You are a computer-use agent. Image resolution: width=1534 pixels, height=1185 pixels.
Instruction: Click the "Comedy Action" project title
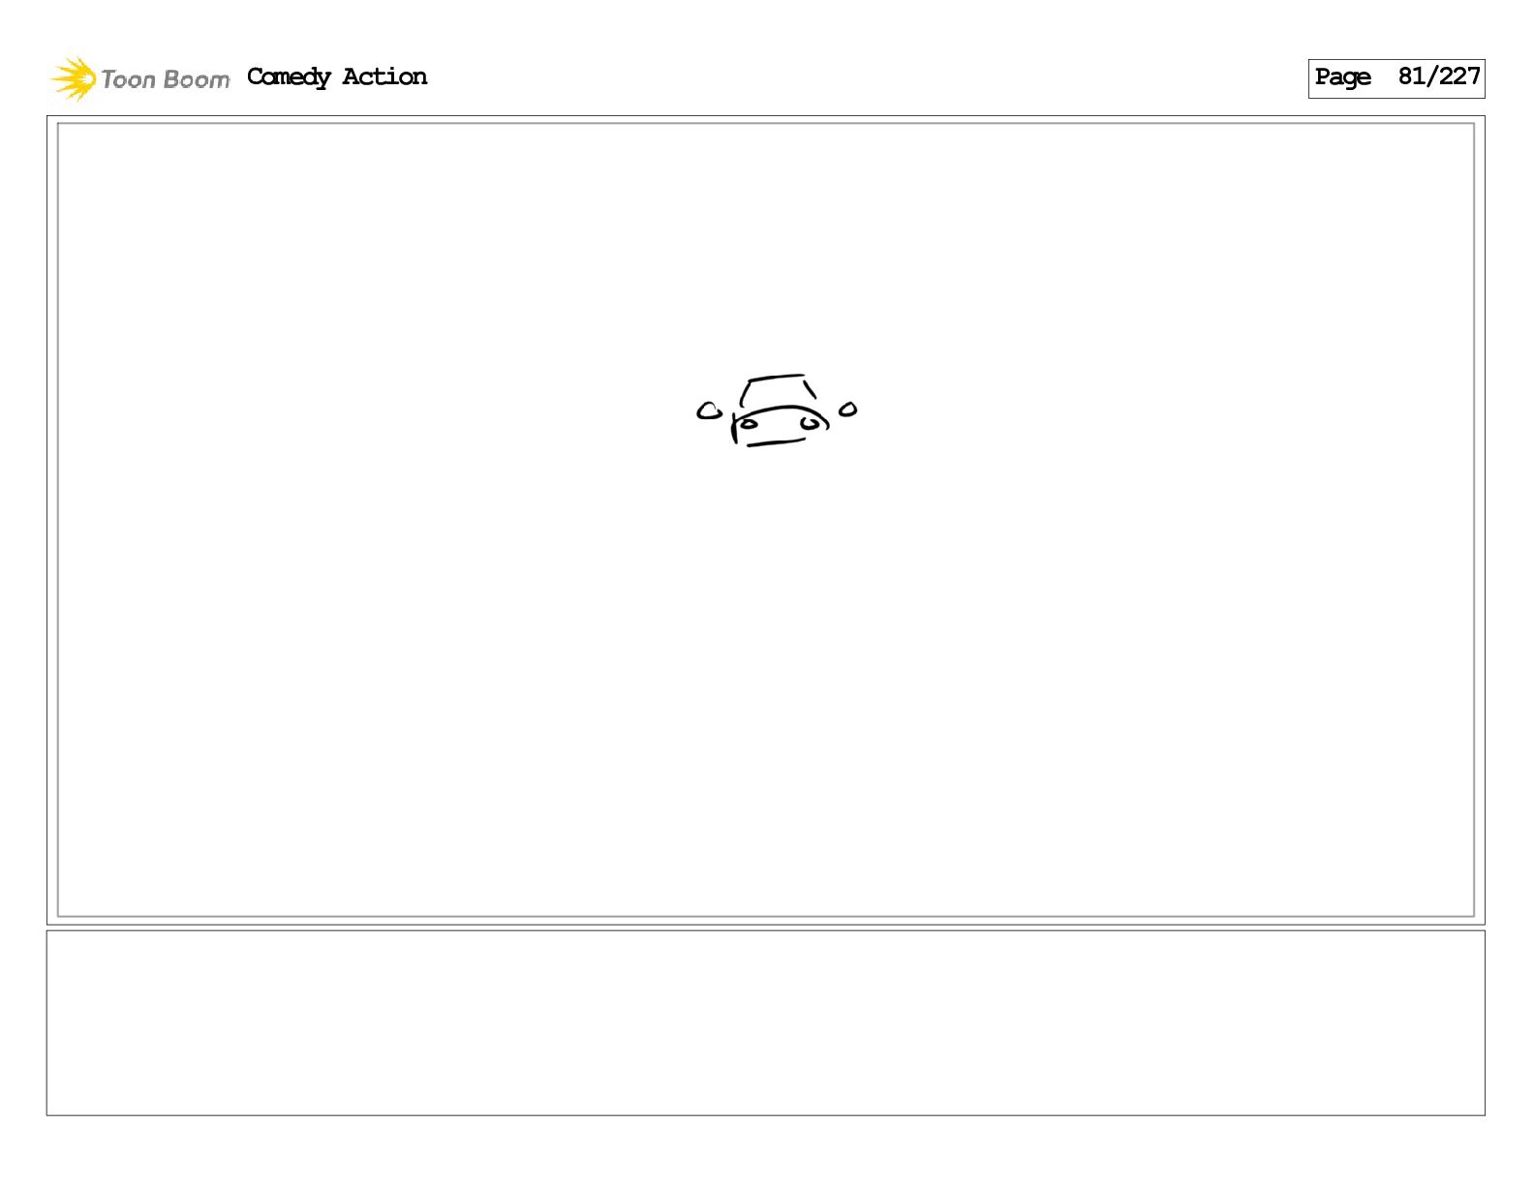click(337, 77)
